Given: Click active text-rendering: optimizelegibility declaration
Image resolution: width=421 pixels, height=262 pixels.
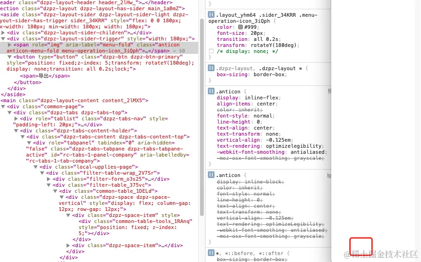Looking at the screenshot, I should 270,146.
